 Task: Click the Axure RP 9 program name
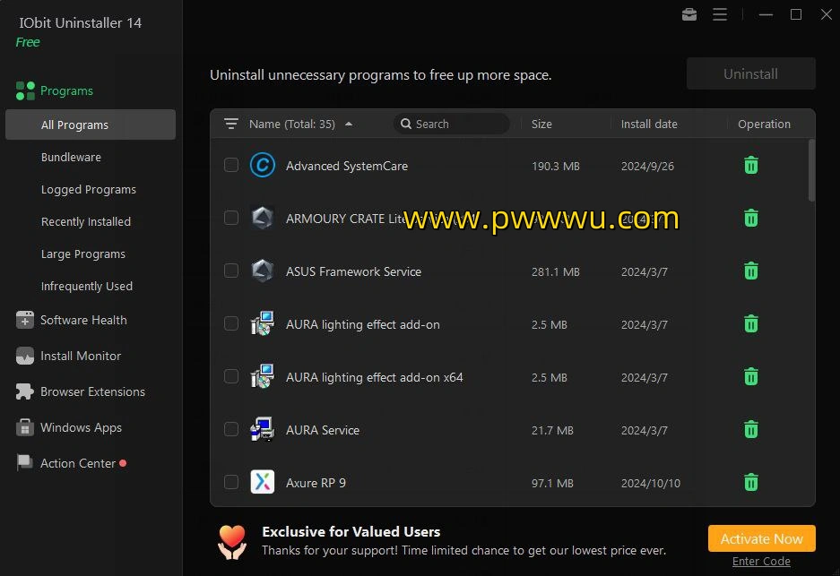pyautogui.click(x=316, y=483)
